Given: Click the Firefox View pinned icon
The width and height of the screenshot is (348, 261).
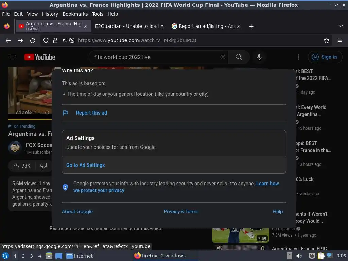Looking at the screenshot, I should pos(7,26).
